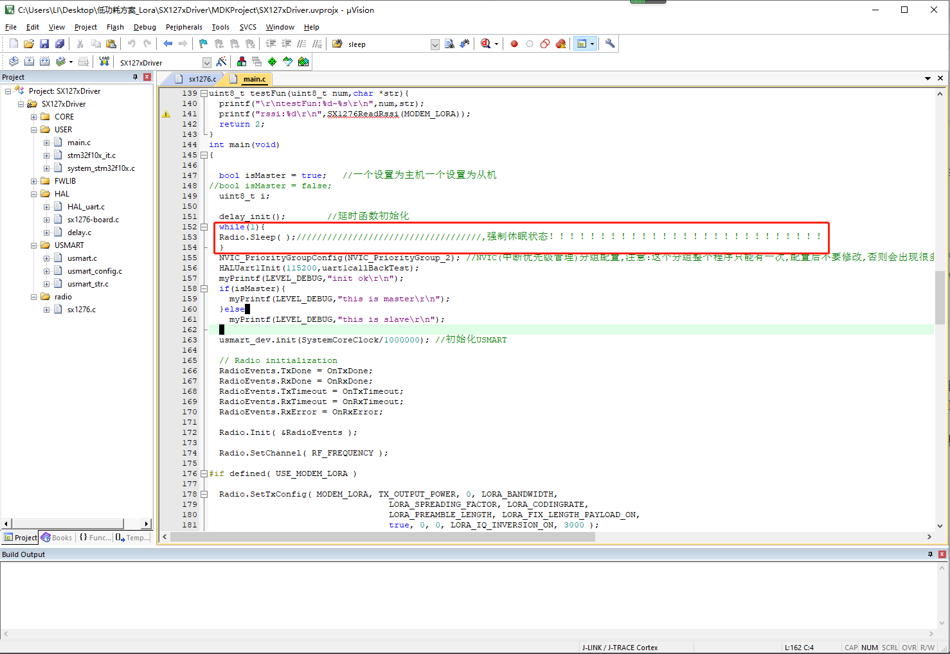
Task: Open Manage Run-Time Environment green diamond icon
Action: 273,62
